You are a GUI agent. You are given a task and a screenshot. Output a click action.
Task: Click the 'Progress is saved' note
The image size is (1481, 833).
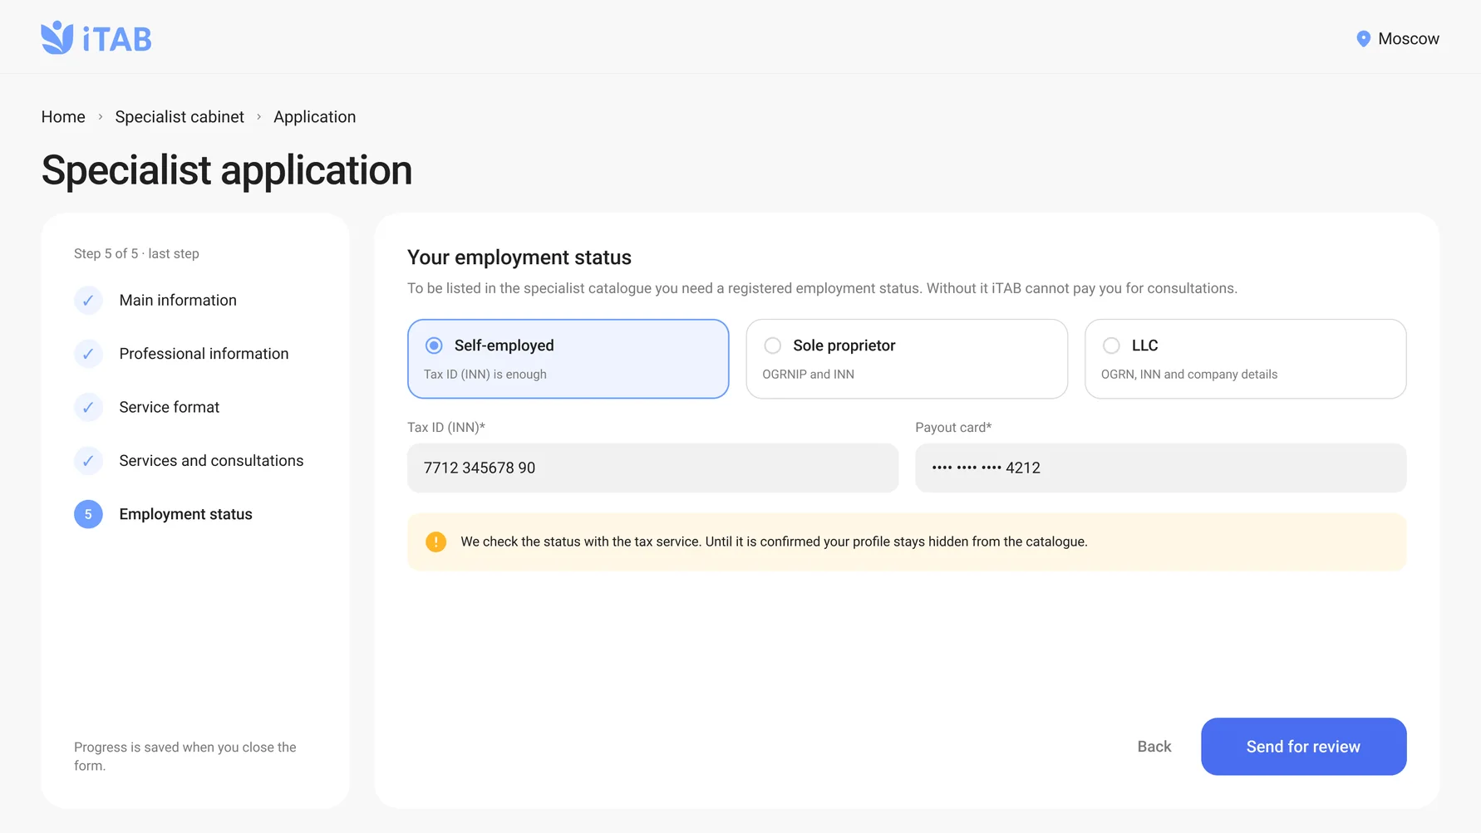coord(185,757)
